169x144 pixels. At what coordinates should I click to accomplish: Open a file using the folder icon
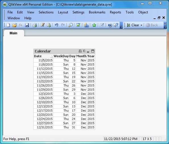[14, 25]
